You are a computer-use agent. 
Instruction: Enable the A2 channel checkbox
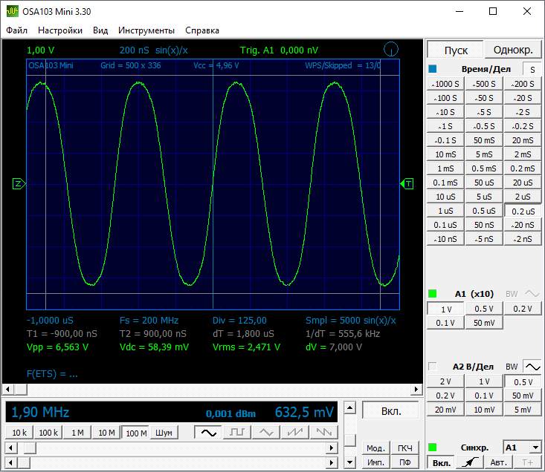tap(433, 367)
